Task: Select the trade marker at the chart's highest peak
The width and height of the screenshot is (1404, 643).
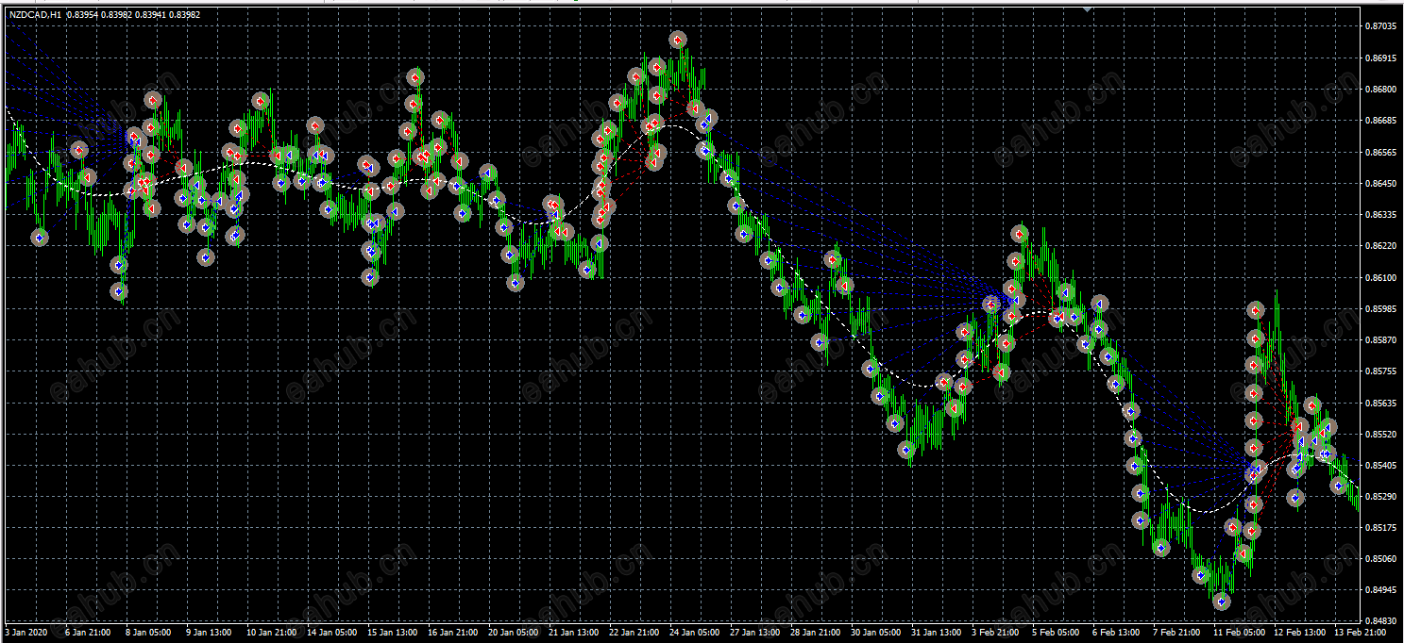Action: [678, 40]
